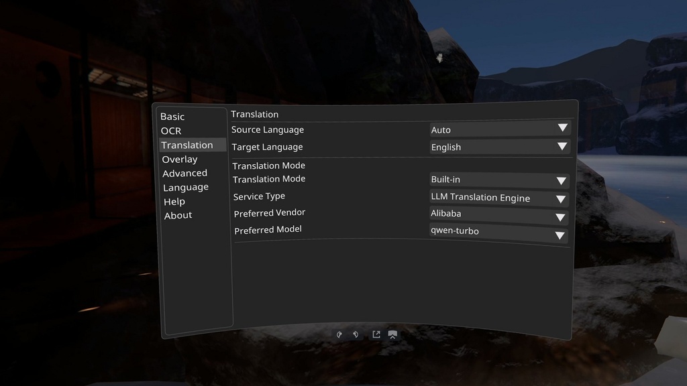This screenshot has width=687, height=386.
Task: Open the pop-out external window icon
Action: (376, 334)
